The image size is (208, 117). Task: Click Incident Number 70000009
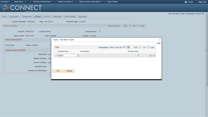click(x=31, y=22)
